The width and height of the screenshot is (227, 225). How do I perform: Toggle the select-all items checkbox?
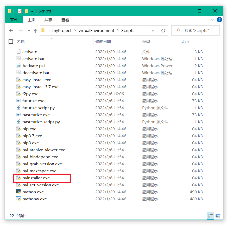(11, 42)
